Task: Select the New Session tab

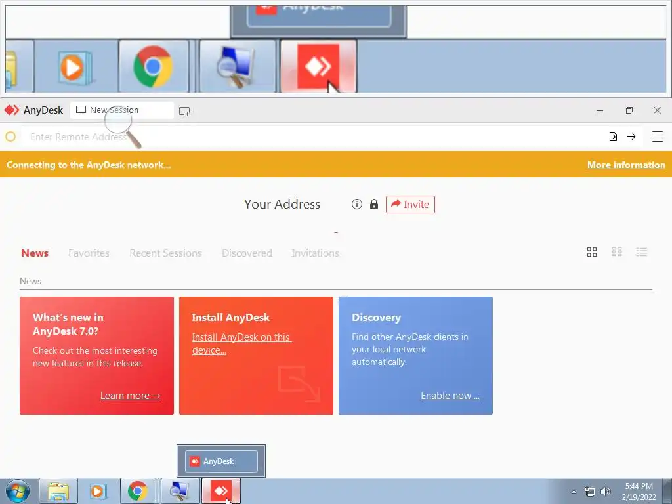Action: coord(121,110)
